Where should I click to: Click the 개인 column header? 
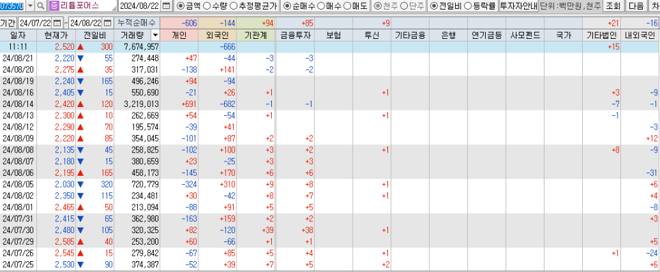click(x=179, y=35)
